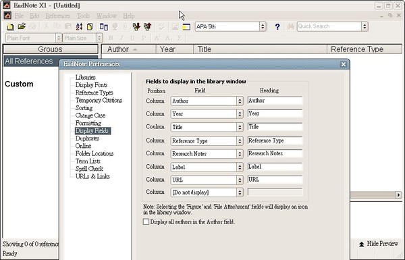Open the Plain Size dropdown
Image resolution: width=405 pixels, height=260 pixels.
click(99, 38)
